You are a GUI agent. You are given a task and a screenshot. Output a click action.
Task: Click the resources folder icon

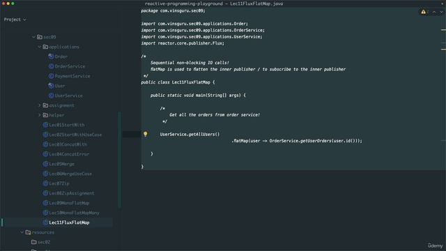tap(28, 232)
